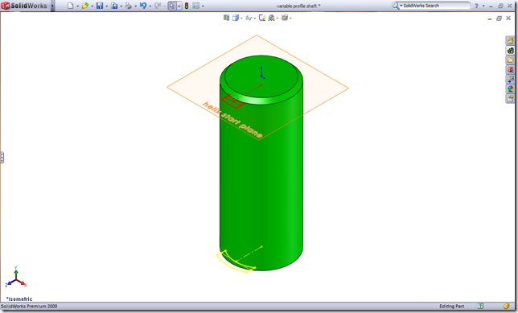Restore the document window

499,19
